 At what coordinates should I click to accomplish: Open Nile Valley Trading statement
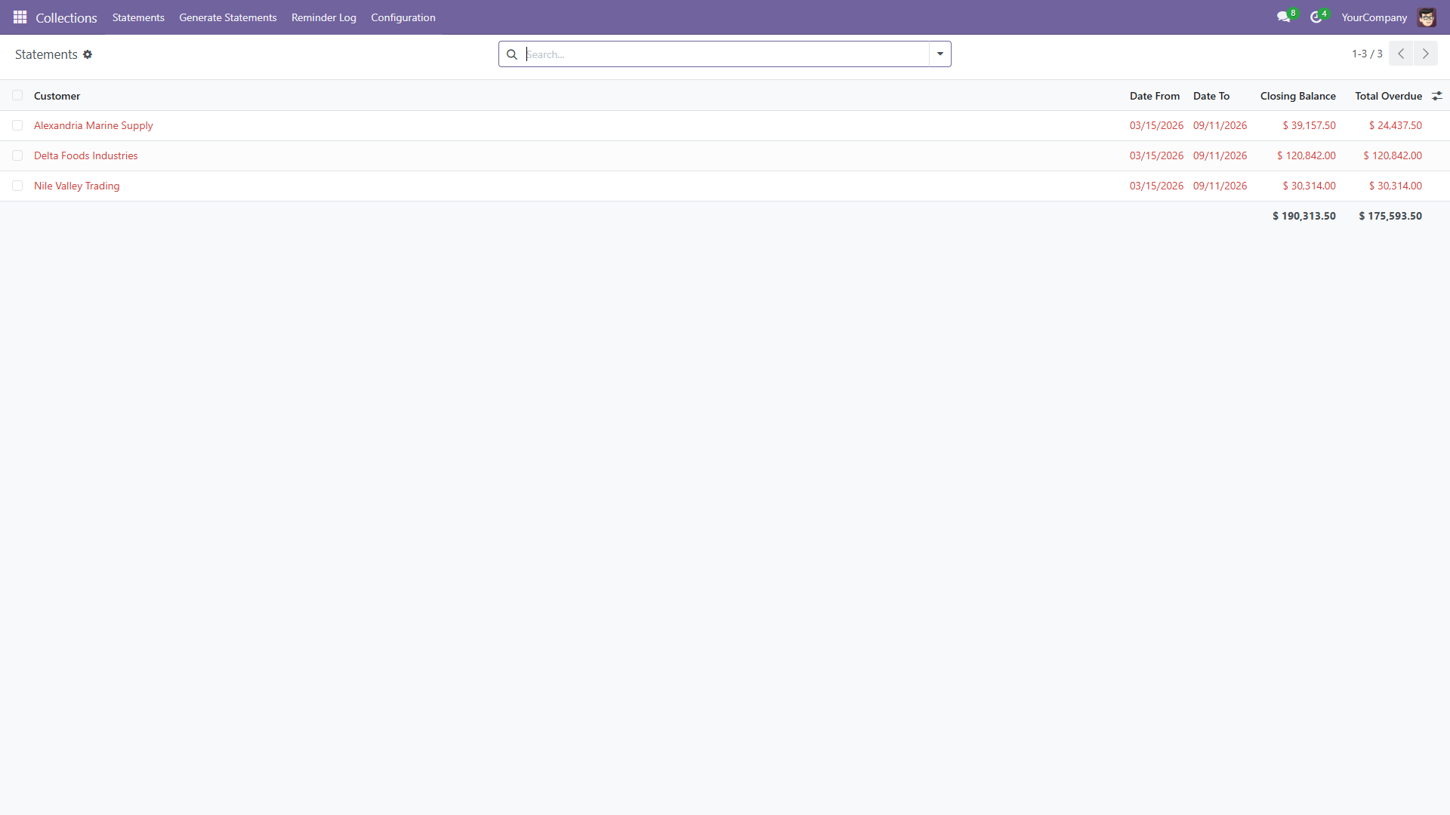[77, 186]
